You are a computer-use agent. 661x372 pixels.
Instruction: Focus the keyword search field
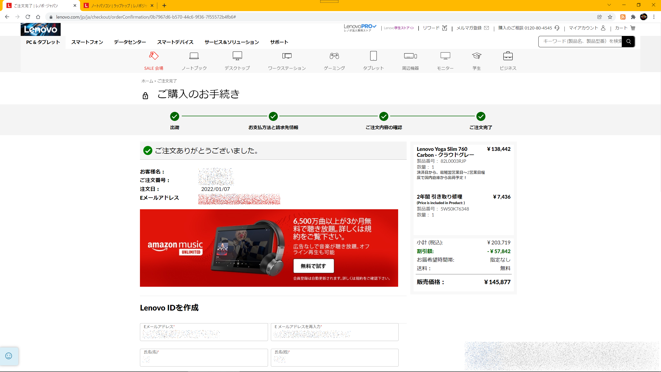point(580,42)
